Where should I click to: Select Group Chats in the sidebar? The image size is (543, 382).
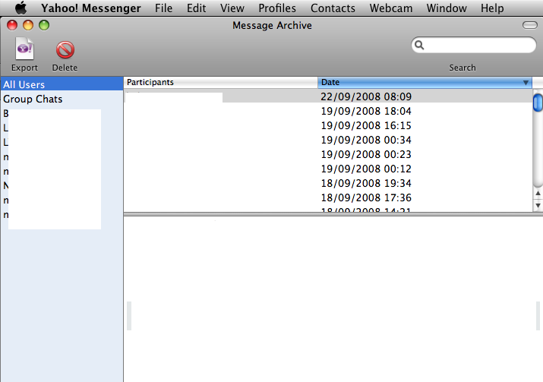click(x=33, y=99)
